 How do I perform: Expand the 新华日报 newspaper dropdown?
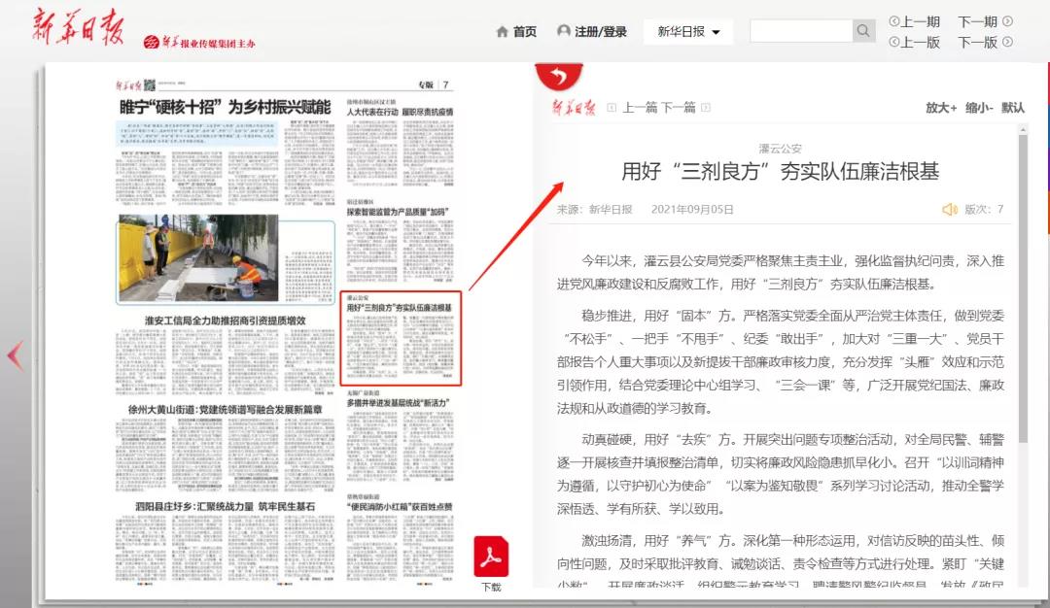[688, 31]
